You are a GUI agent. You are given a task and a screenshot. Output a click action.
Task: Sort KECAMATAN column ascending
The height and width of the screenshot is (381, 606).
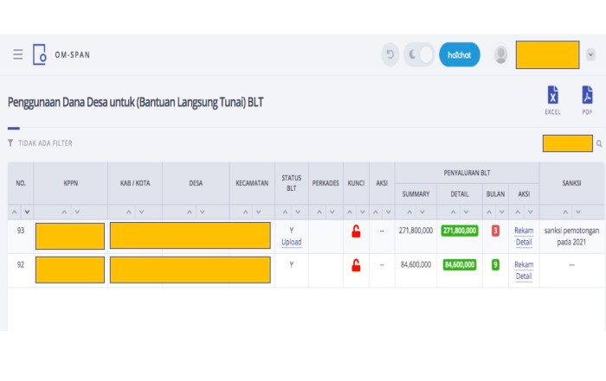pos(245,212)
